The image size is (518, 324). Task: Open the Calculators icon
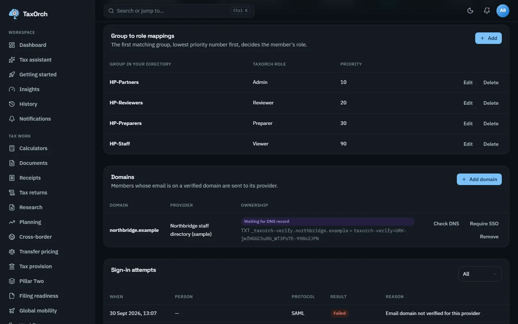[x=12, y=148]
